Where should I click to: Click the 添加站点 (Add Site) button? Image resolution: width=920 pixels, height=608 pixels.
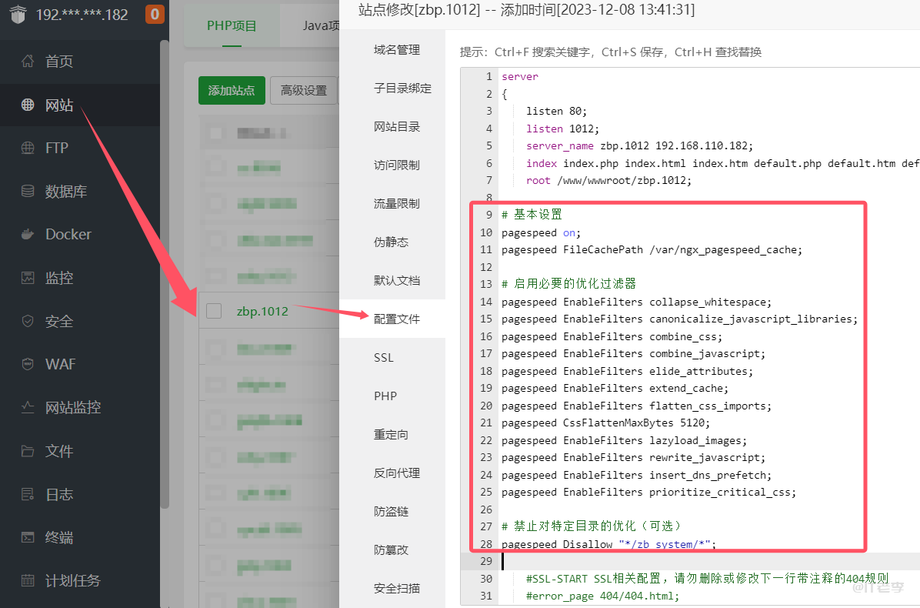click(232, 90)
